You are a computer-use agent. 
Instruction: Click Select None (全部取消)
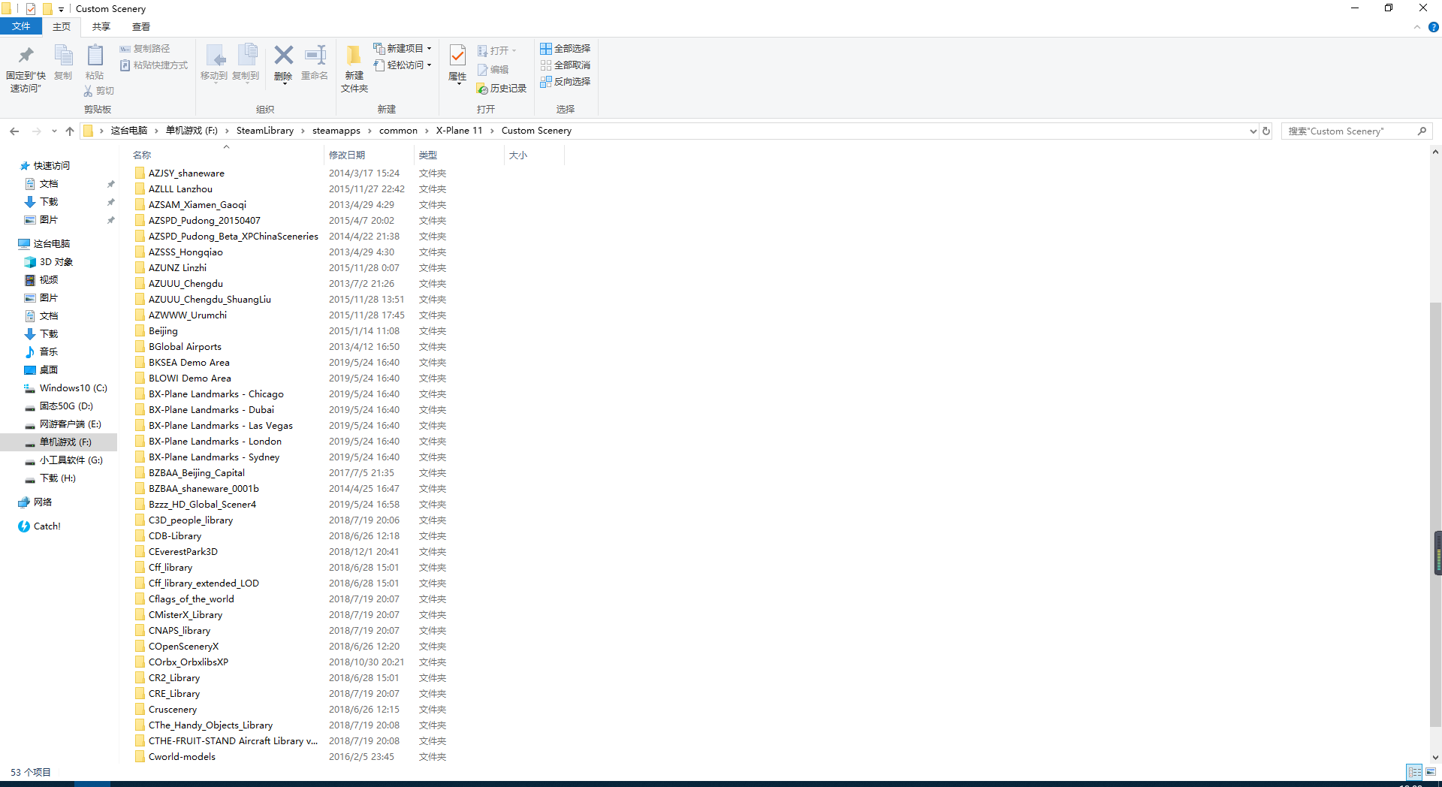(566, 65)
